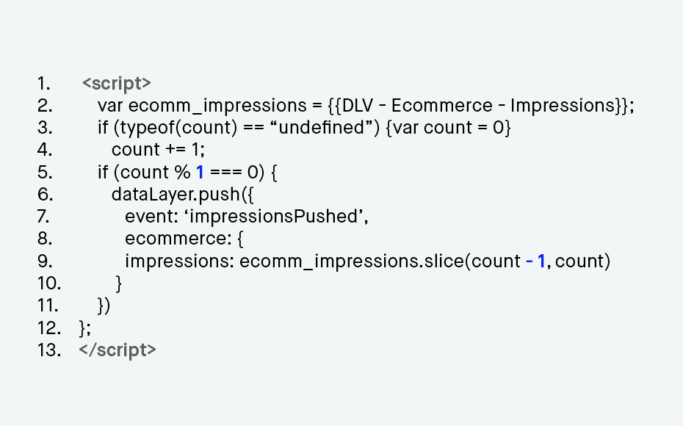
Task: Click ecomm_impressions.slice on line 9
Action: 352,261
